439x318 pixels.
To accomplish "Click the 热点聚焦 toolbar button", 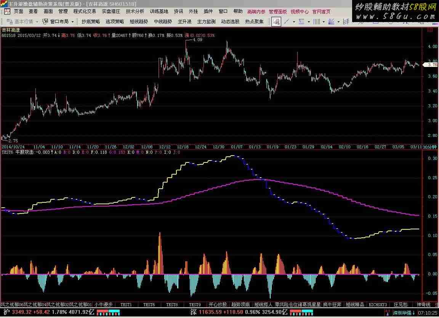I will pos(254,22).
